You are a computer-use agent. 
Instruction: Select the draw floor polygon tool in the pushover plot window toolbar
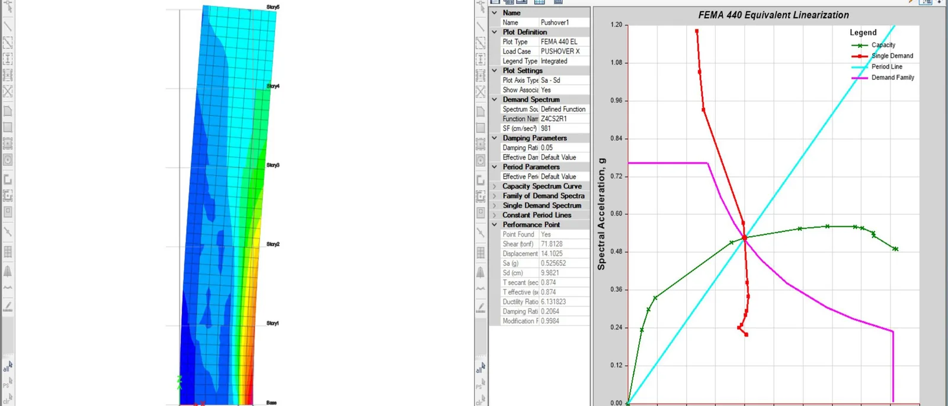481,111
